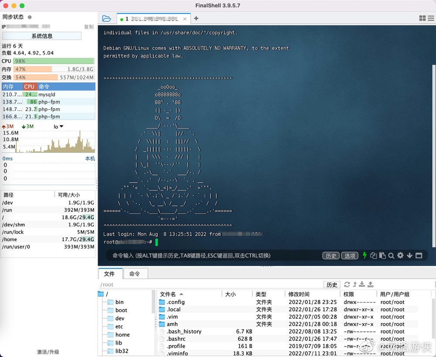Click 复制 to copy IP
436x357 pixels.
point(89,27)
